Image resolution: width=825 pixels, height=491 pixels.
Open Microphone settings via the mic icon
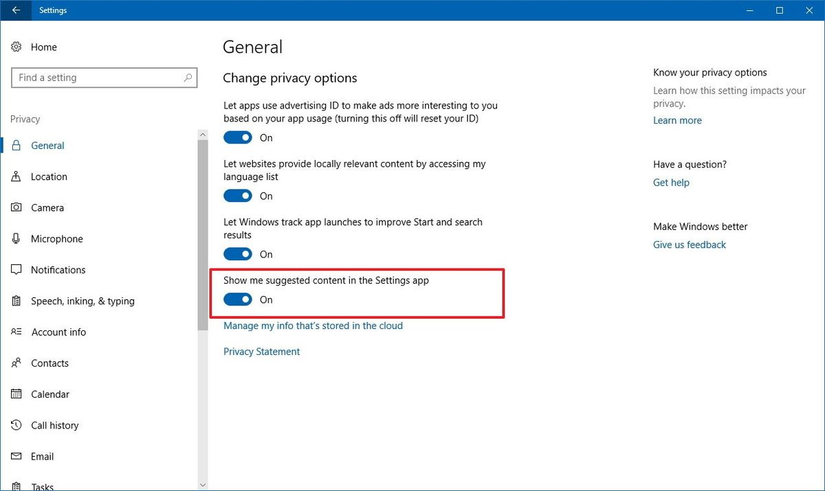[16, 238]
